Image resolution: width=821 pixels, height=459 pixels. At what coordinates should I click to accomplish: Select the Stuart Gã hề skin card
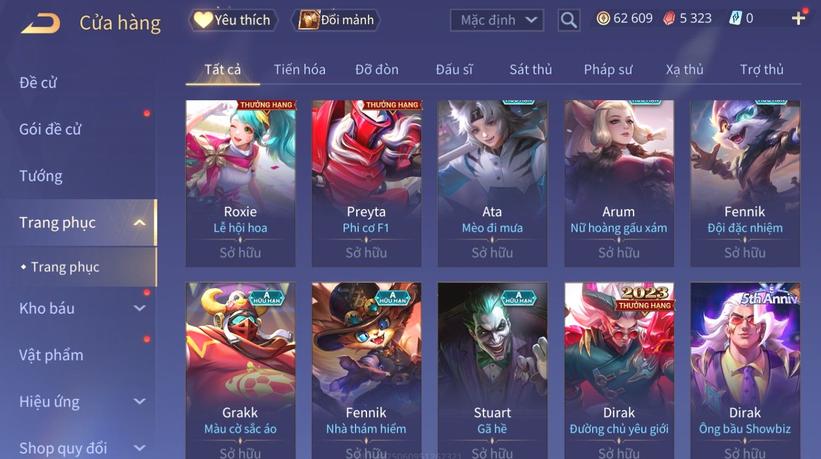click(493, 370)
